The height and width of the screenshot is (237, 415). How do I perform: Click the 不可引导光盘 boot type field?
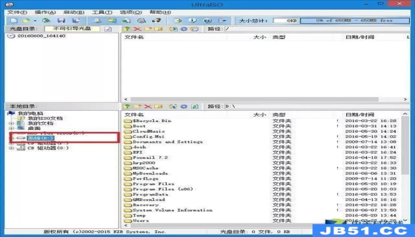[72, 28]
